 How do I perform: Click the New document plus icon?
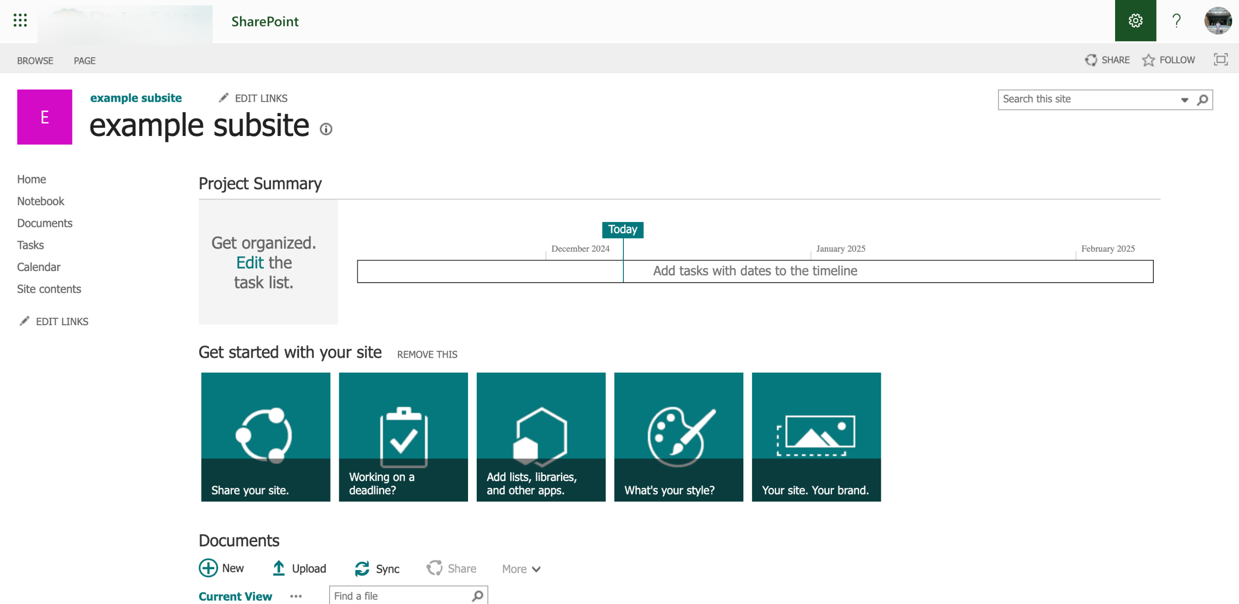[209, 568]
